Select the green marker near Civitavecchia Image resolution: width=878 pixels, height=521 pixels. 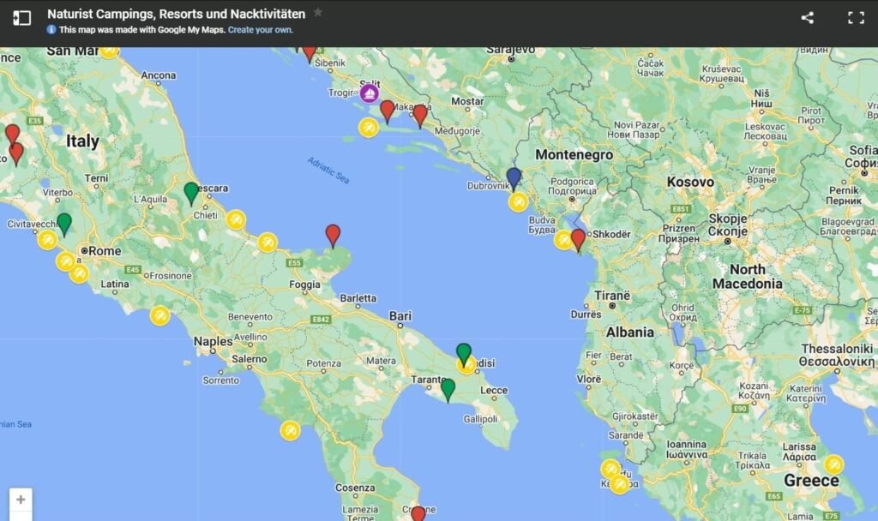64,224
